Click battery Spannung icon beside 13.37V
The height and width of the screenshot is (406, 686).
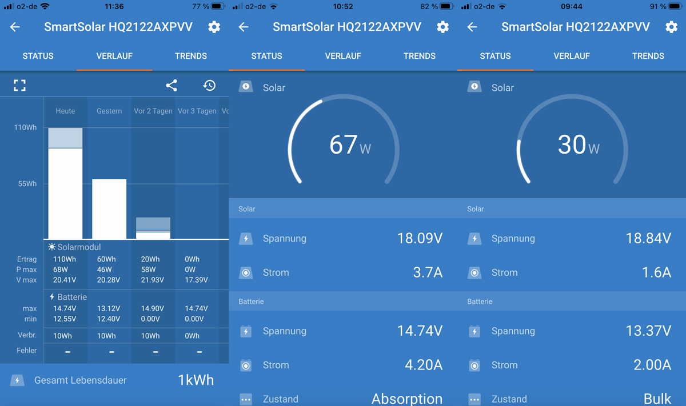click(x=474, y=331)
